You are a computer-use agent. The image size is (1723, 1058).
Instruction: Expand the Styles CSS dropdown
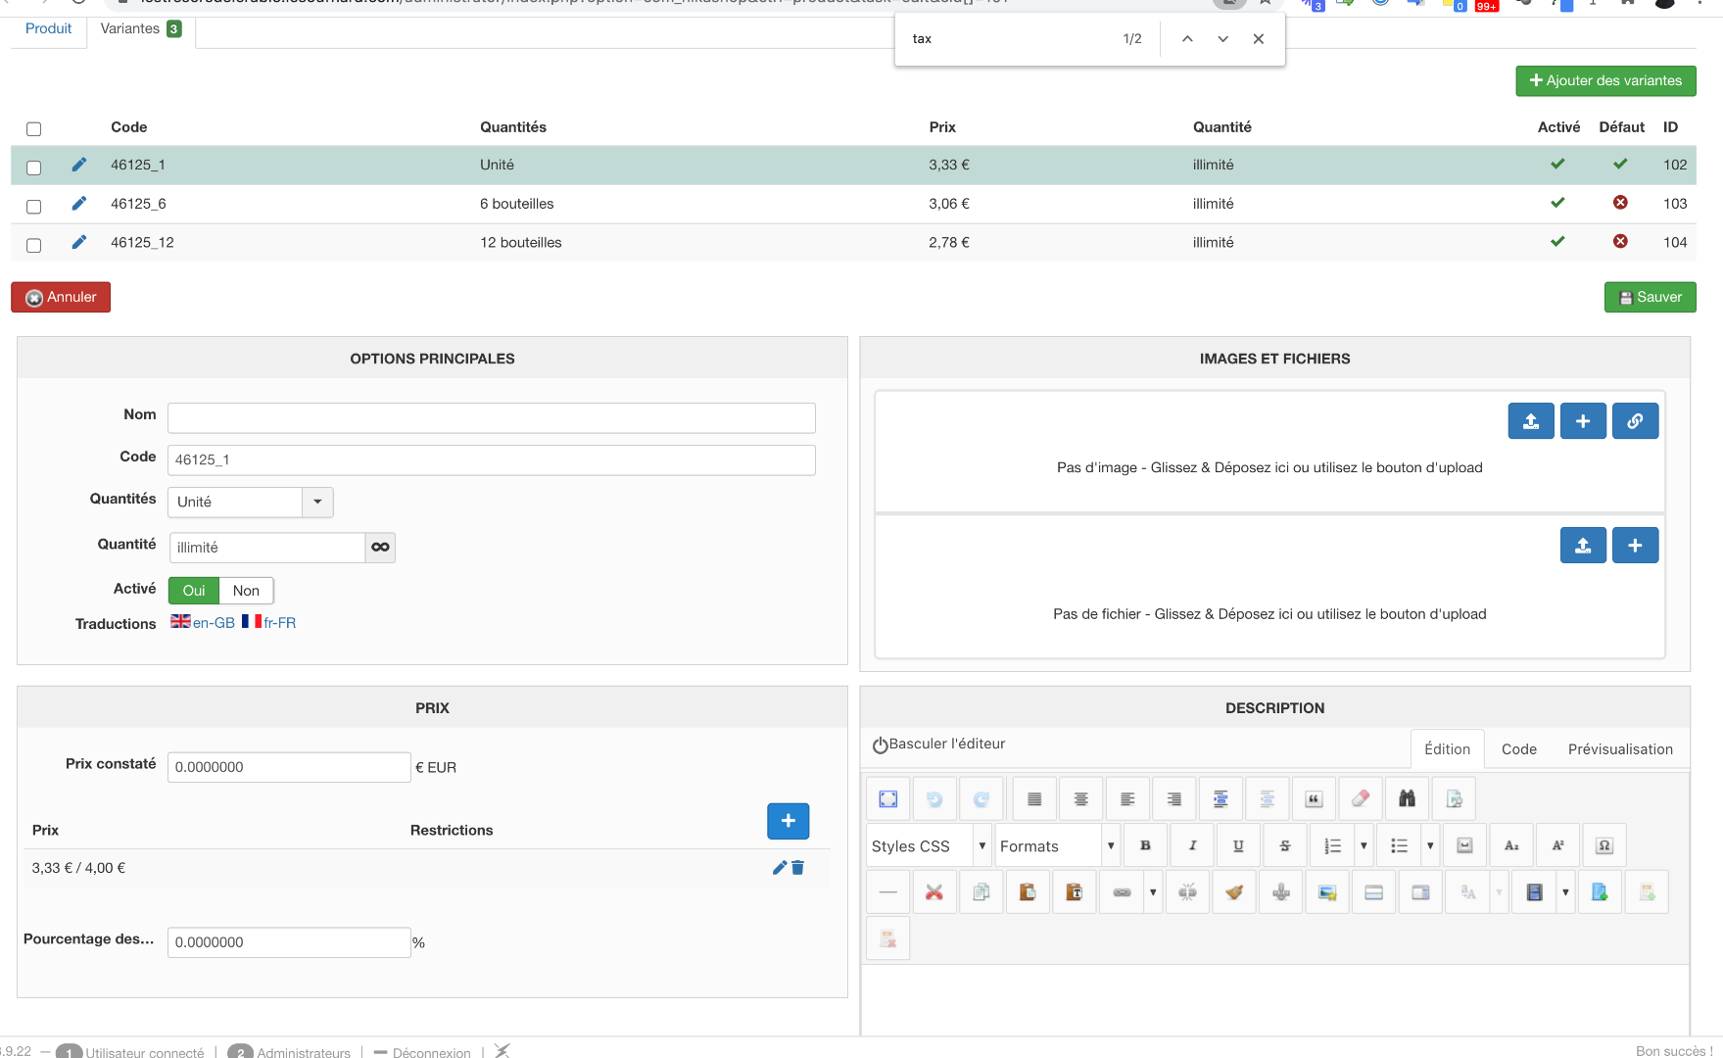[981, 846]
